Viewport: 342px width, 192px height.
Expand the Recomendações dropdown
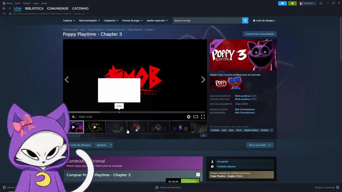(89, 21)
